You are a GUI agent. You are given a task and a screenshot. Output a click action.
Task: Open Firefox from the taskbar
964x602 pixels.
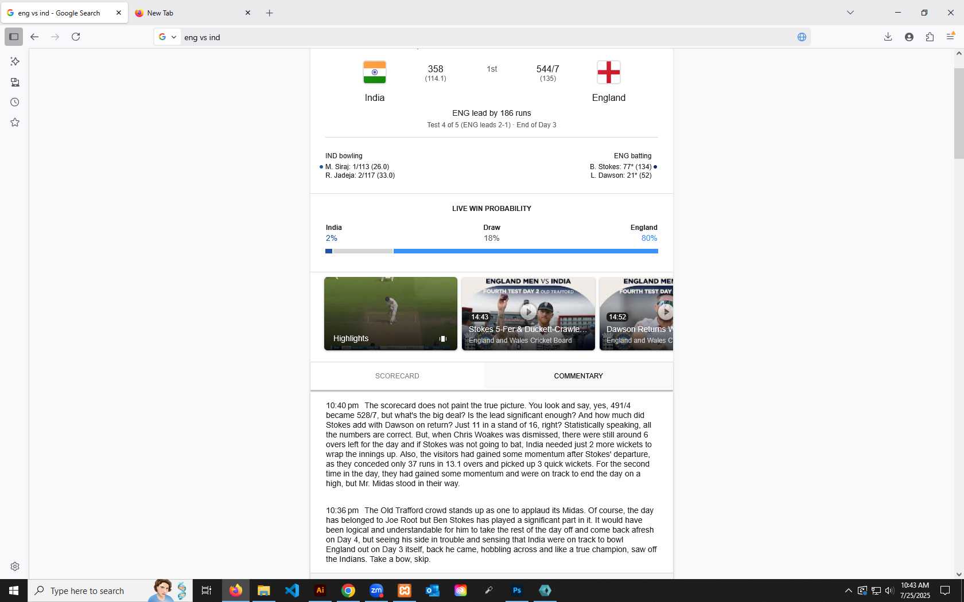235,591
